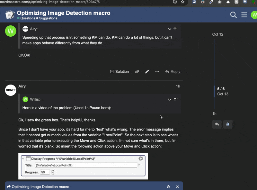Click the notification bell in timeline
This screenshot has width=257, height=190.
pyautogui.click(x=228, y=124)
